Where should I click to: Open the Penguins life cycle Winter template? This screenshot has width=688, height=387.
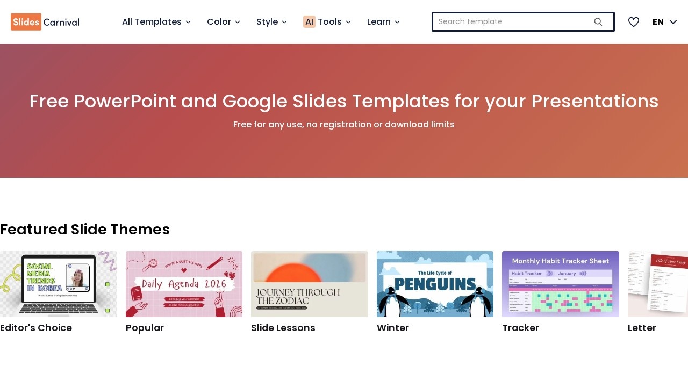[435, 284]
